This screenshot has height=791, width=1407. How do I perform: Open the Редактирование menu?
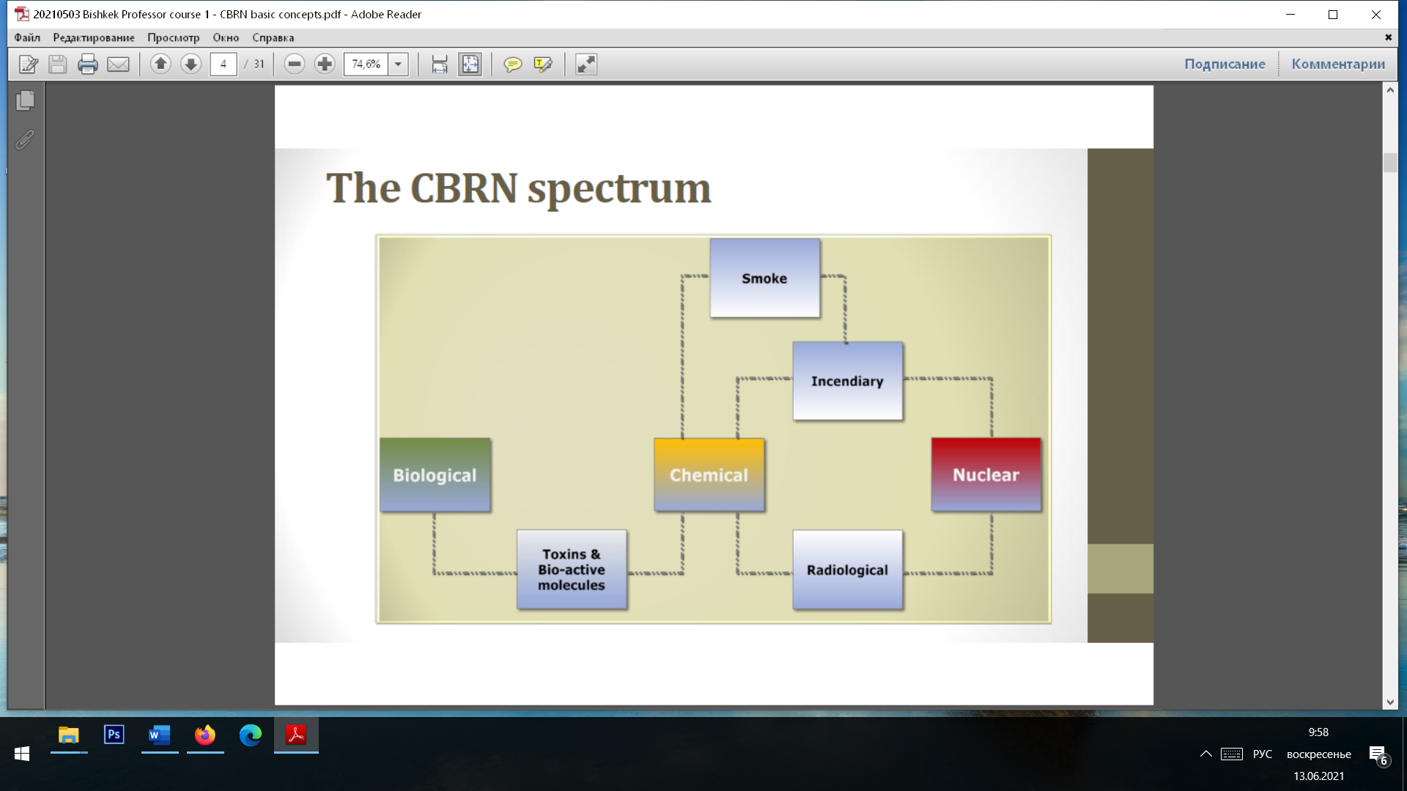coord(94,37)
